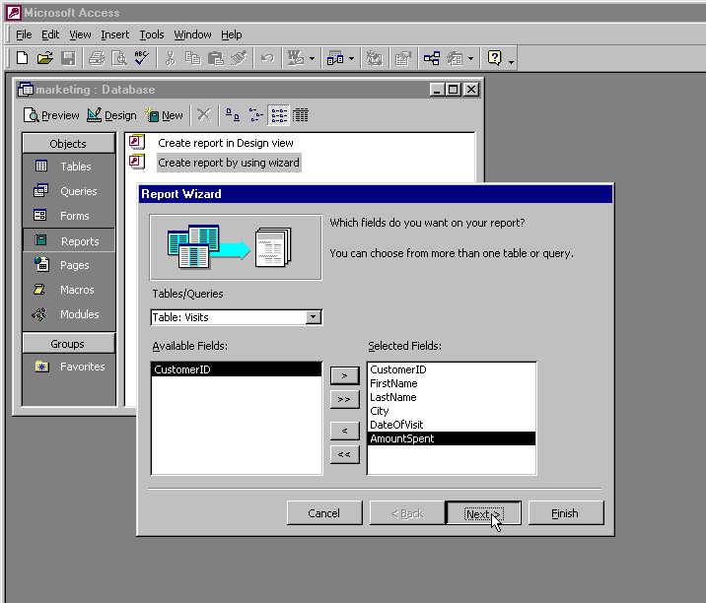
Task: Open the Tools menu
Action: (151, 34)
